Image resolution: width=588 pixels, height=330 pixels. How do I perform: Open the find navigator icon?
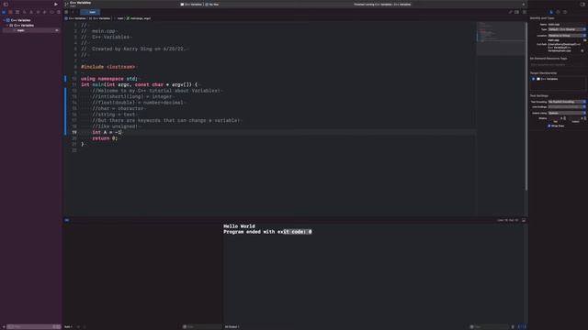25,12
